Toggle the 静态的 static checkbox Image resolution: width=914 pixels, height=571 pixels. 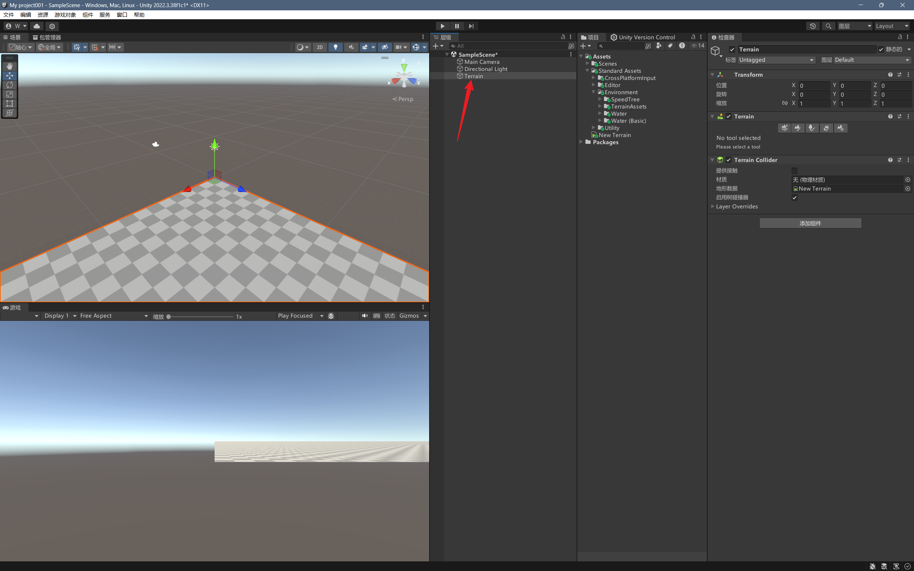[x=881, y=50]
